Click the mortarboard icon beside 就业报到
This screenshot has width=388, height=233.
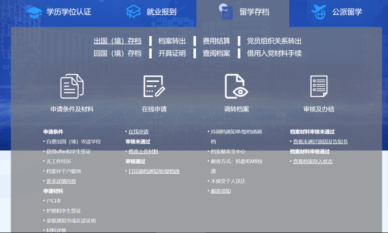[133, 11]
